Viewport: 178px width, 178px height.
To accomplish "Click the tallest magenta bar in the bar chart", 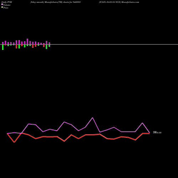I will coord(27,42).
